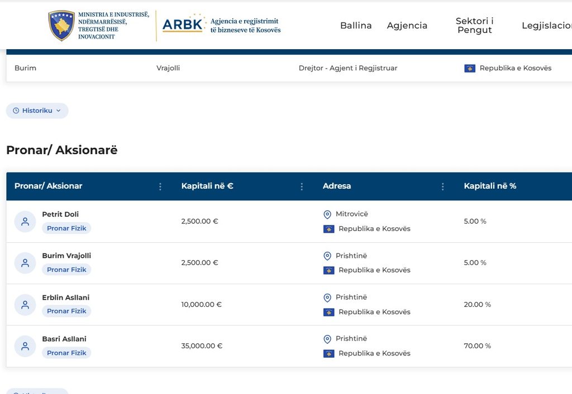572x394 pixels.
Task: Click the Kosovo ministry coat of arms logo
Action: click(x=61, y=26)
